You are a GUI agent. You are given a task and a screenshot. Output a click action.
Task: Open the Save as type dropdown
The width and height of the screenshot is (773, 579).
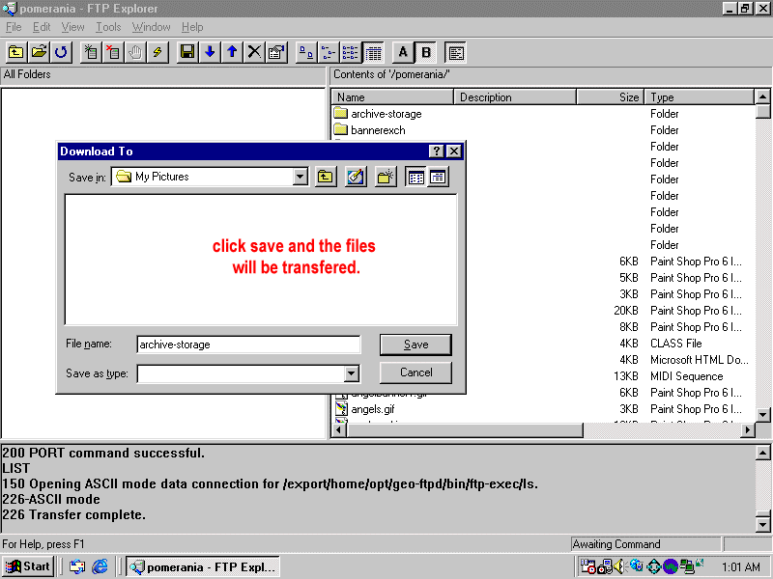(351, 373)
